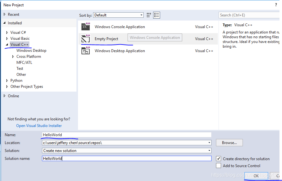Click the Recent label
282x181 pixels.
click(x=14, y=15)
